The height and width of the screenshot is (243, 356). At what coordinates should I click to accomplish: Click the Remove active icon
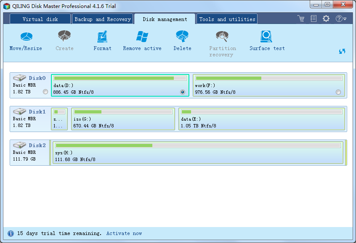click(x=142, y=36)
